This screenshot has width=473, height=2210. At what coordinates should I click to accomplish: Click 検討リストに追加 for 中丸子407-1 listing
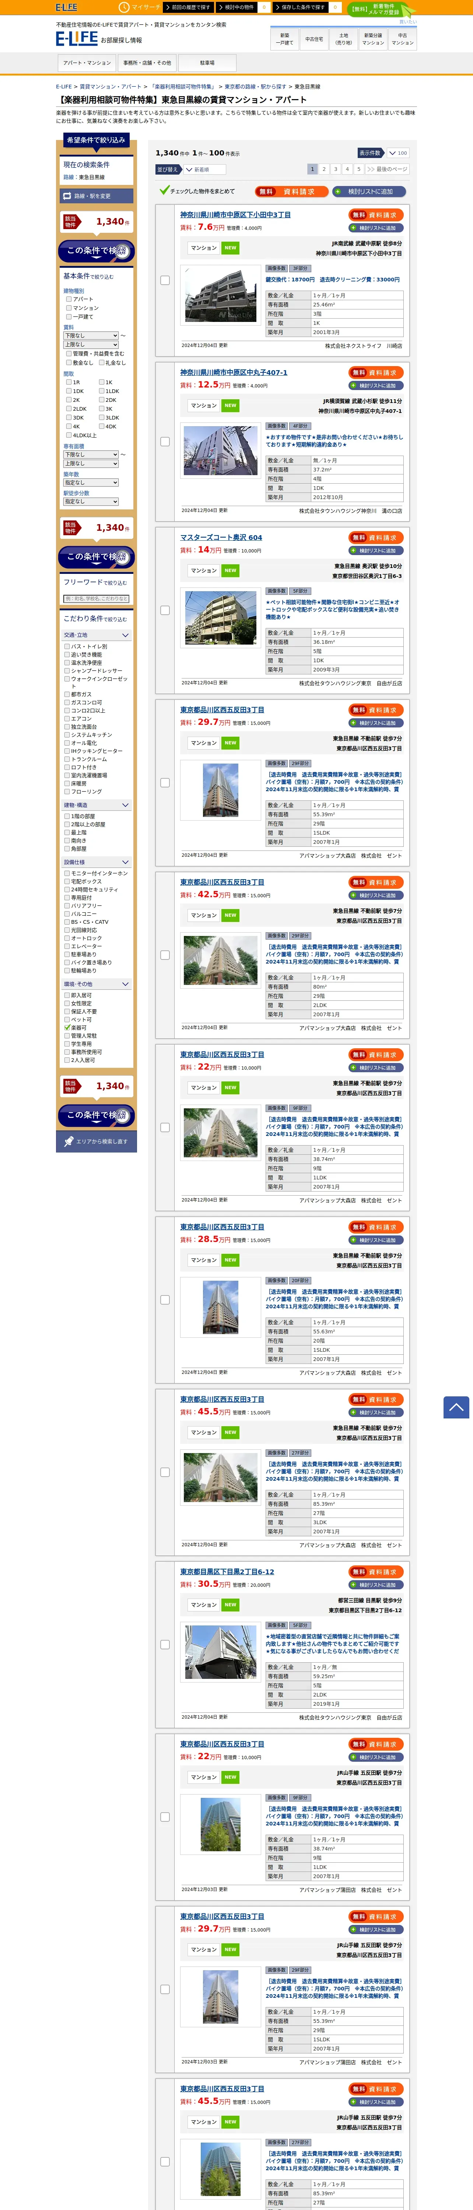376,386
